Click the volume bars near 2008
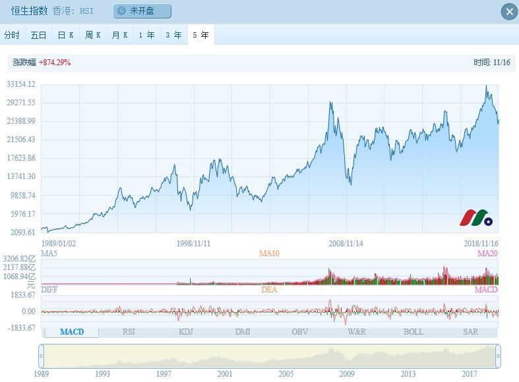Viewport: 519px width, 382px height. [x=331, y=277]
